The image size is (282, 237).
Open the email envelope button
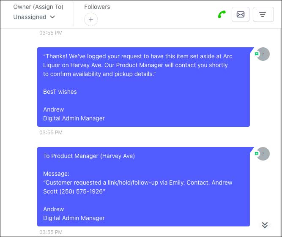point(241,14)
